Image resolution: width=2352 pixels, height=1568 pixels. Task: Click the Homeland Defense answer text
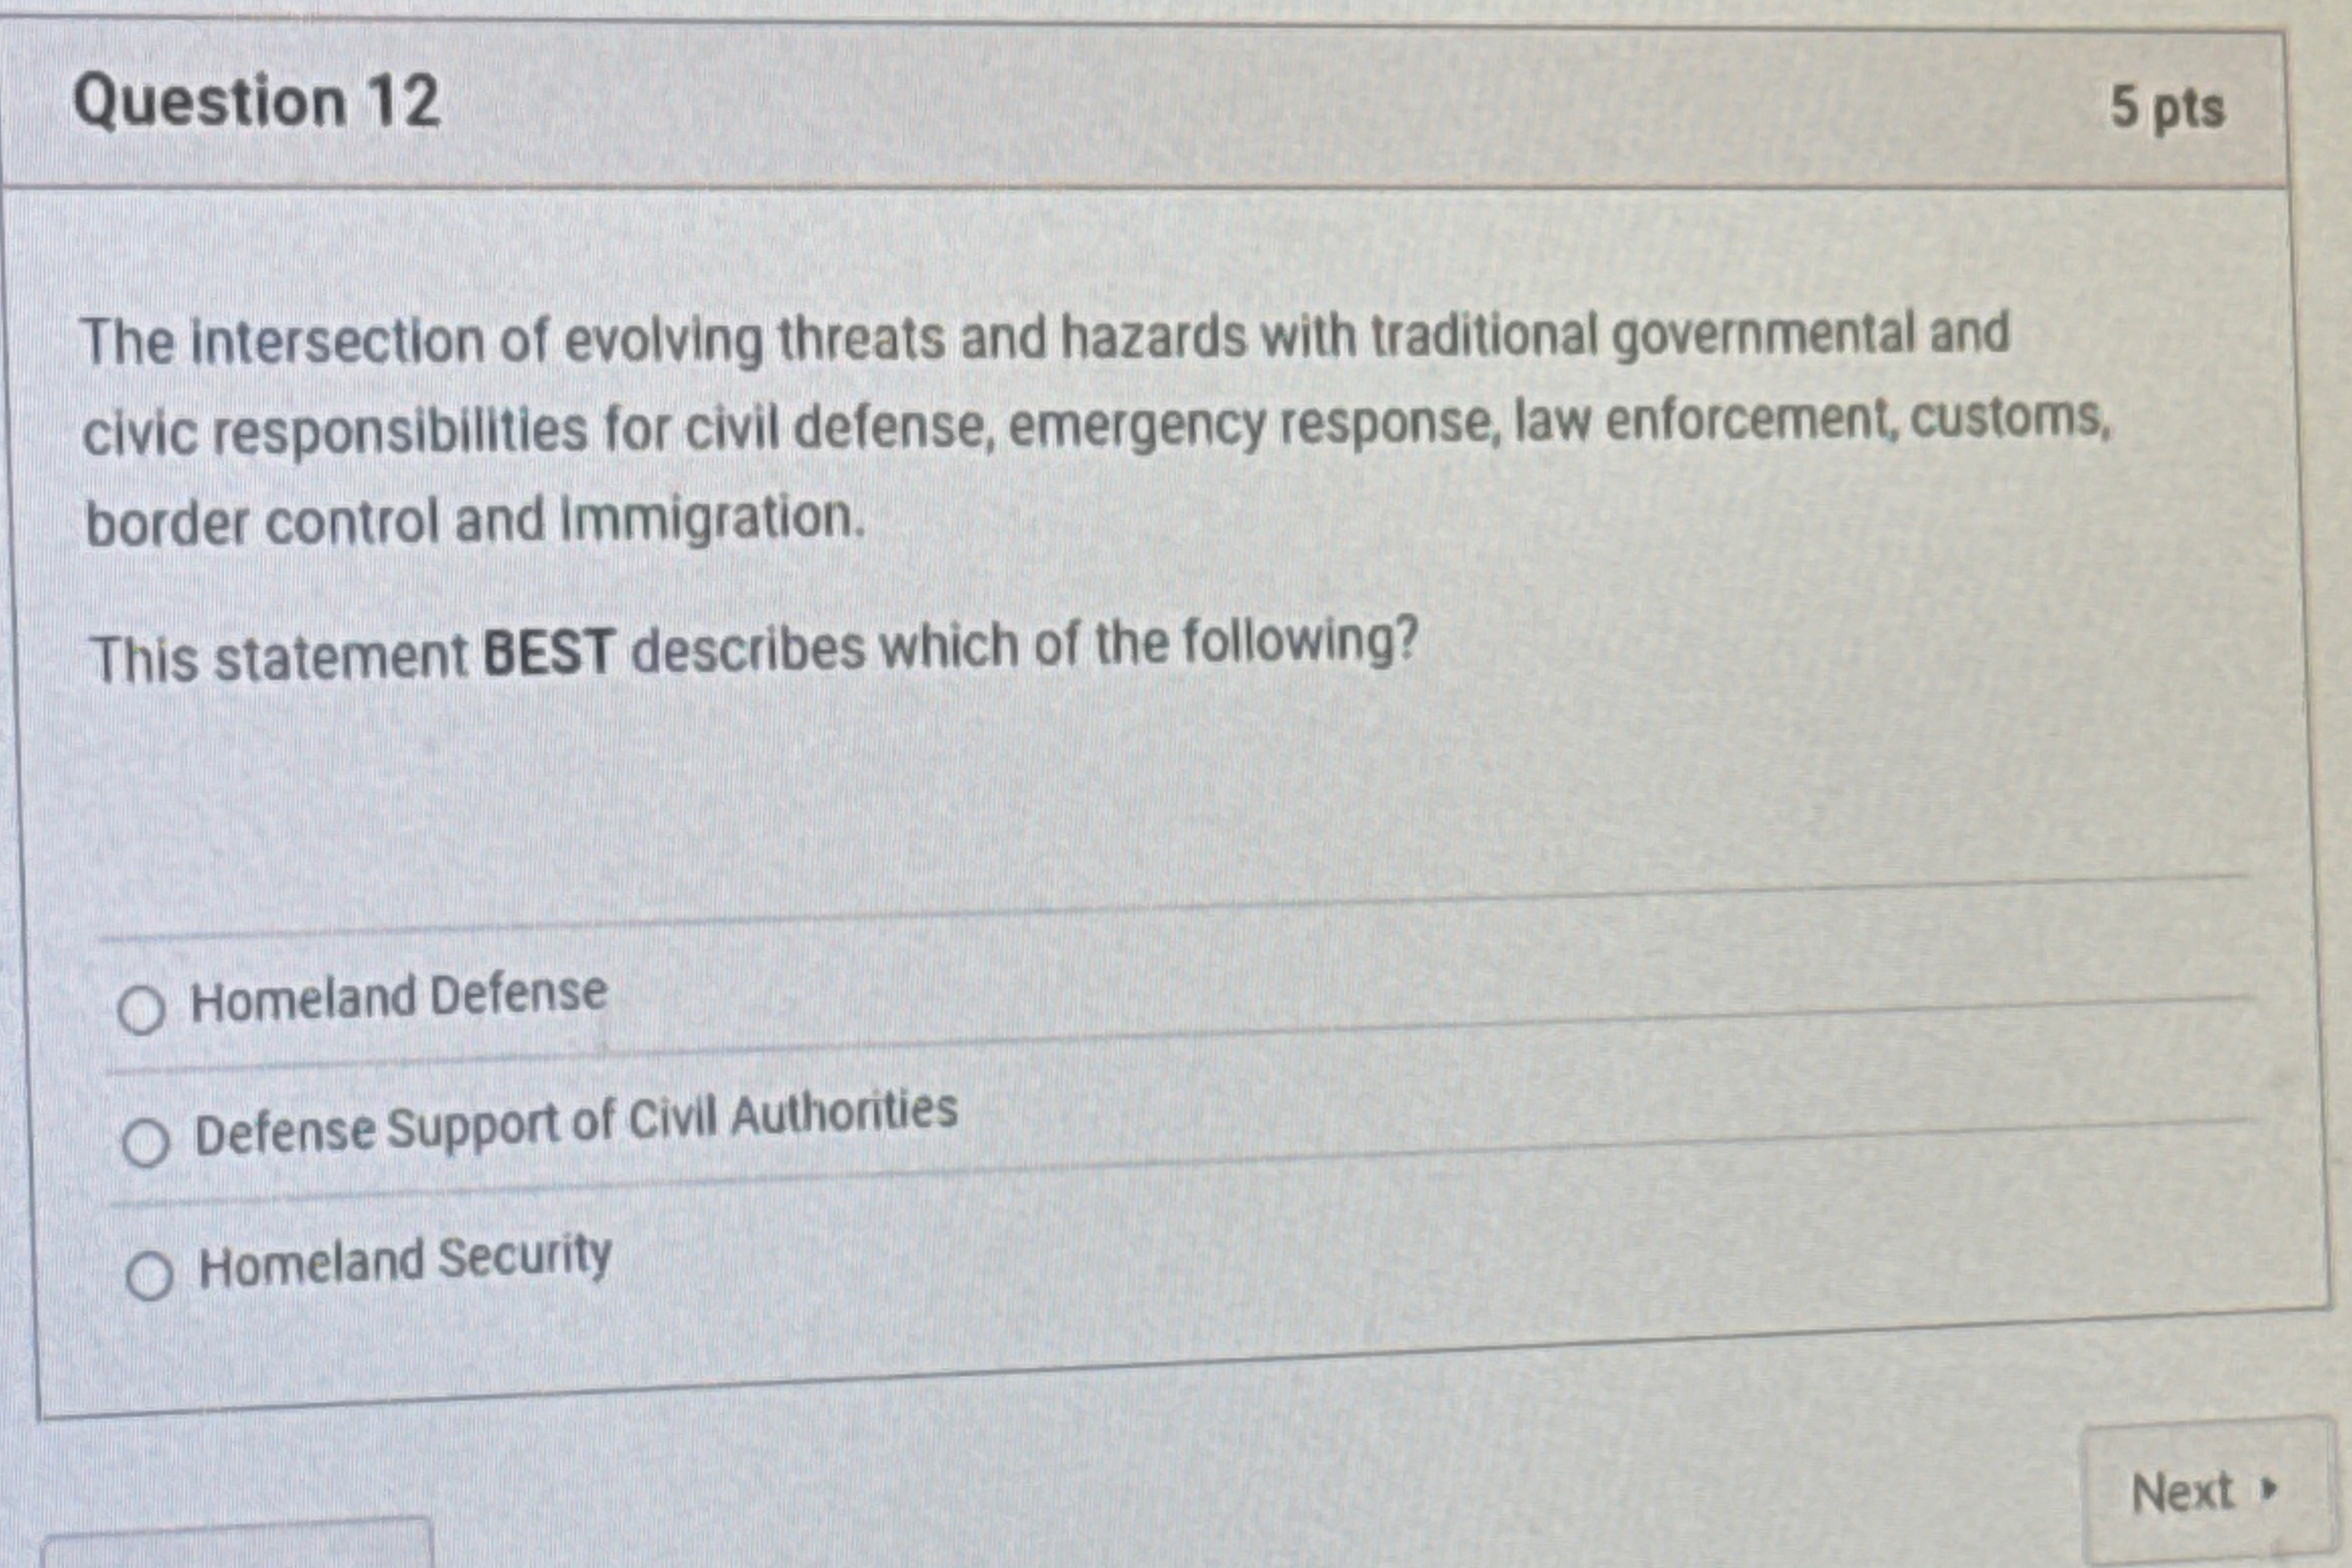tap(398, 993)
